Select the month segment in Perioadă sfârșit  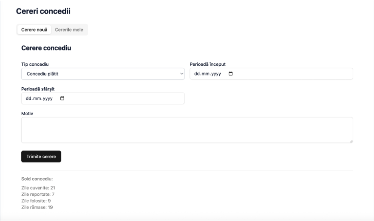[37, 98]
